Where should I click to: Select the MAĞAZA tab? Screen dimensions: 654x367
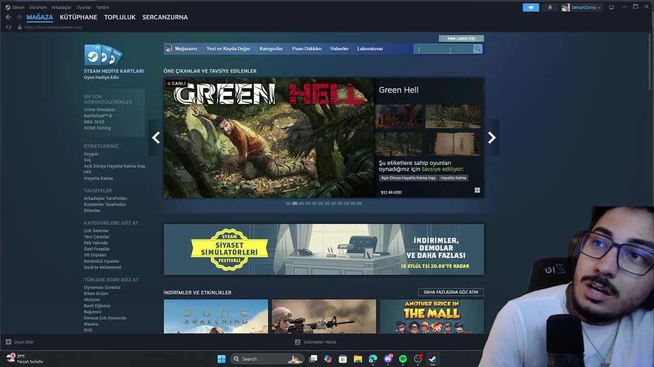point(40,17)
